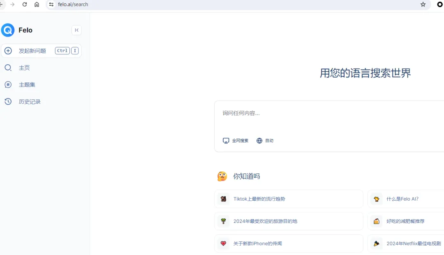Viewport: 444px width, 255px height.
Task: Click the Felo brand name text
Action: (25, 30)
